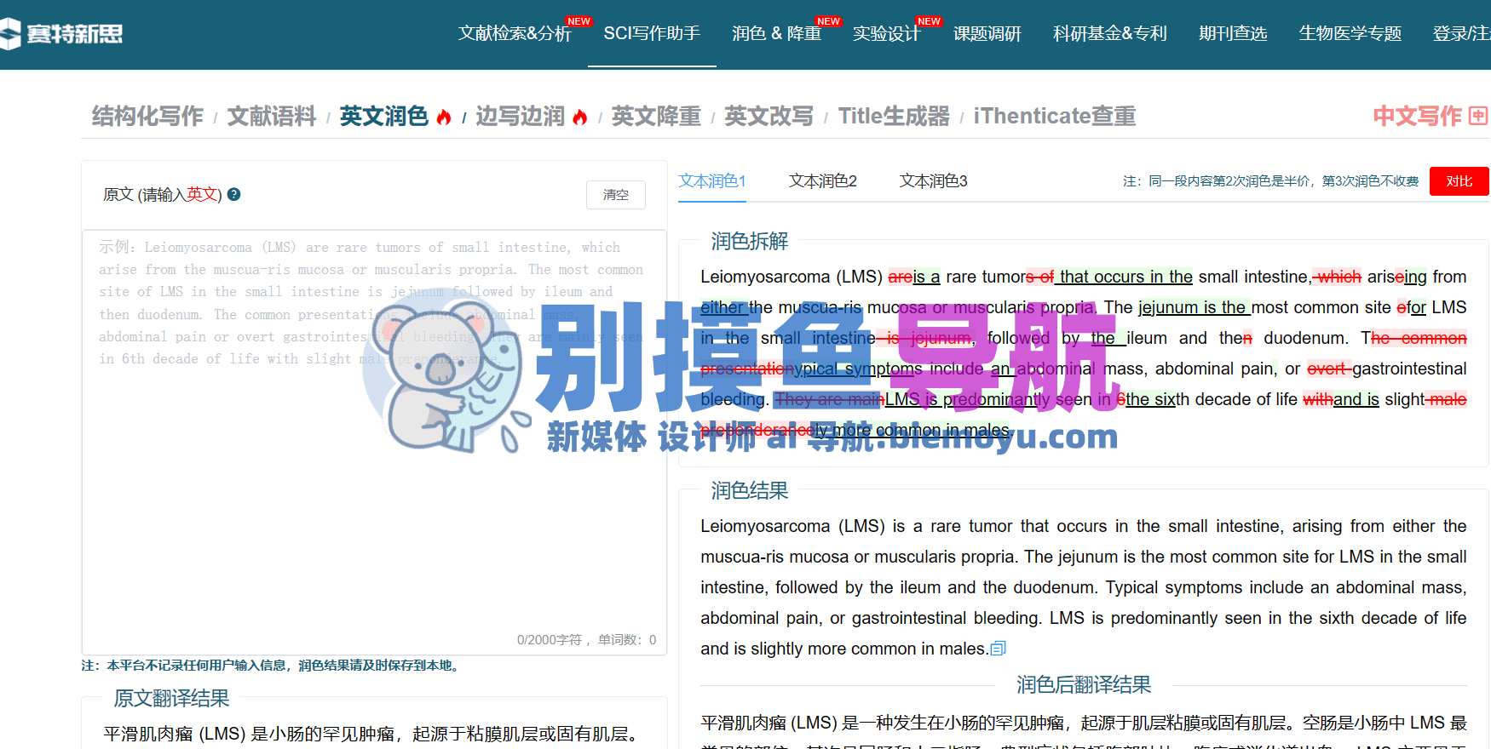Click the 原文翻译结果 heading
The width and height of the screenshot is (1491, 749).
point(172,698)
